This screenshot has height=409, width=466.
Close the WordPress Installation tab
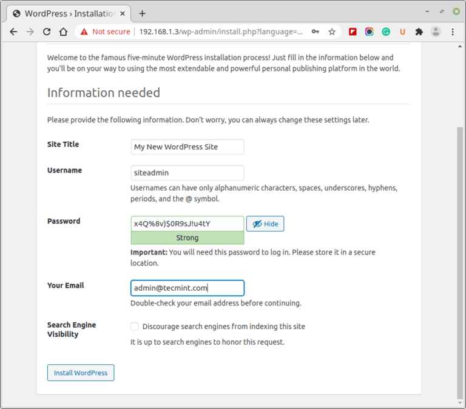(122, 13)
